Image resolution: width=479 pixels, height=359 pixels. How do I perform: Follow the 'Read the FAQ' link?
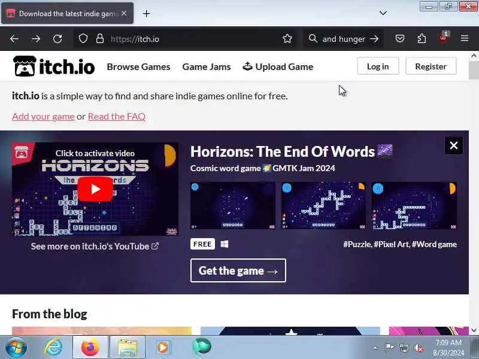(117, 116)
